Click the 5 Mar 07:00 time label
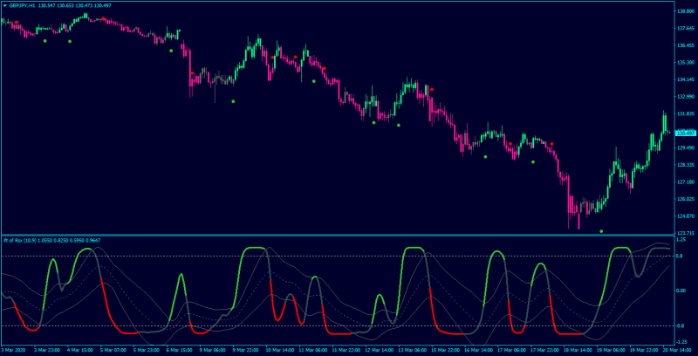Image resolution: width=698 pixels, height=356 pixels. [x=113, y=351]
